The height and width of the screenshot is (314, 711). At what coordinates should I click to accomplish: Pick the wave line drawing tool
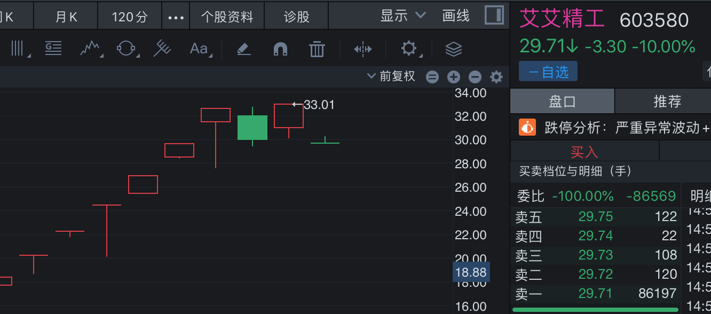pos(90,49)
